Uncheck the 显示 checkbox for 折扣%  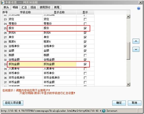85,33
